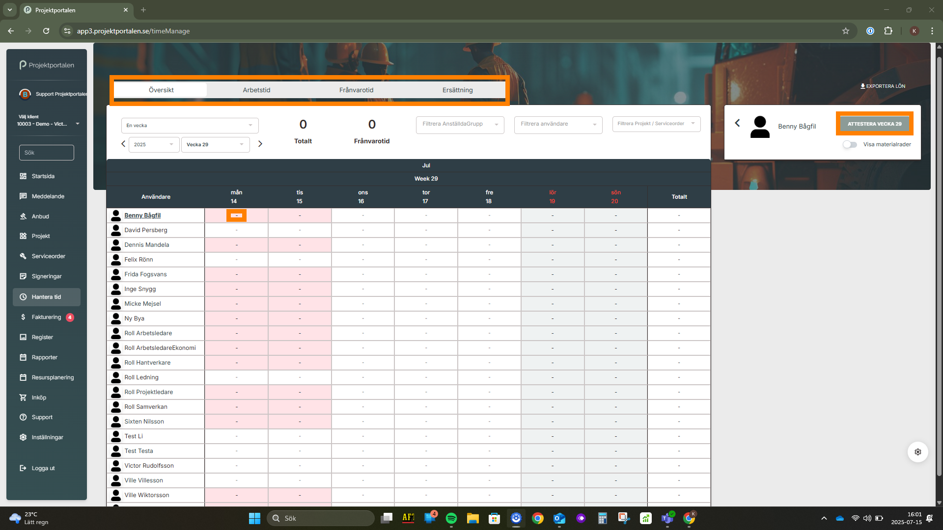Click floating settings gear icon at right
This screenshot has width=943, height=530.
tap(917, 452)
